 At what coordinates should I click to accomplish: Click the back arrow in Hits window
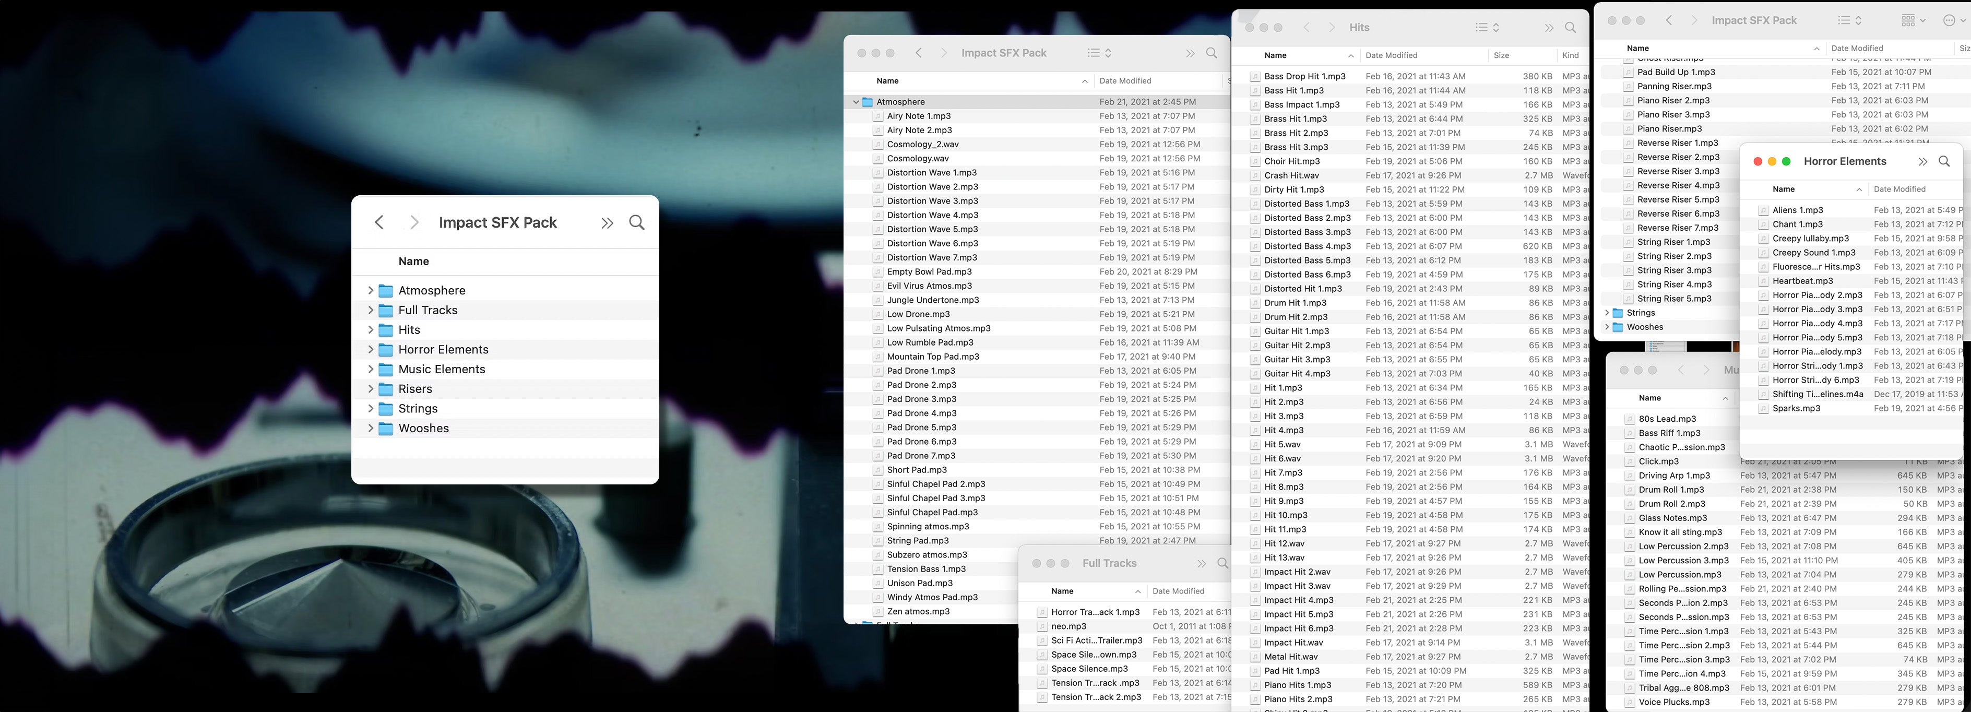coord(1307,28)
